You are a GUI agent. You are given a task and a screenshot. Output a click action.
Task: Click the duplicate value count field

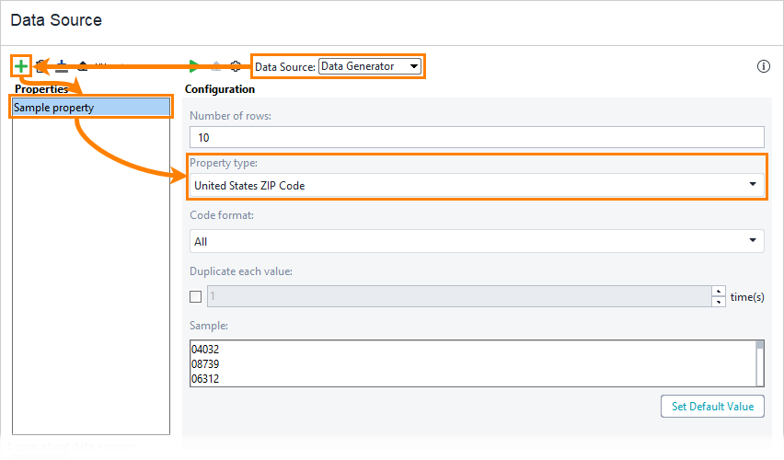[x=458, y=296]
